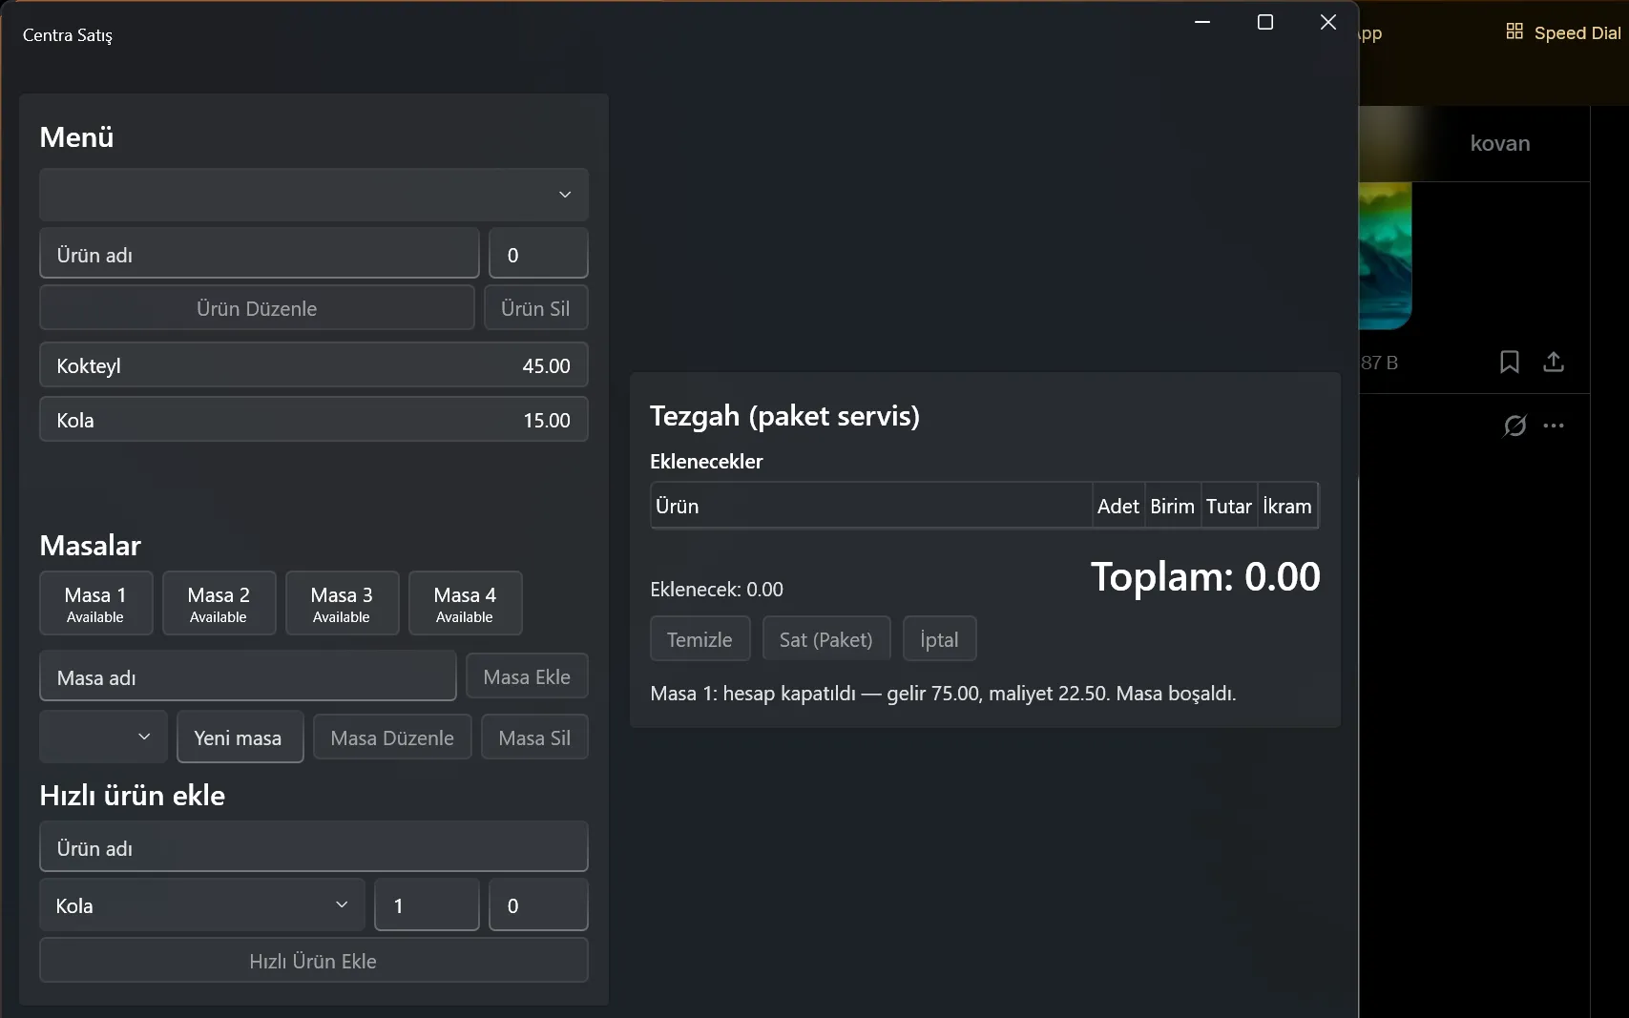
Task: Click the Hızlı Ürün Ekle button
Action: pos(313,961)
